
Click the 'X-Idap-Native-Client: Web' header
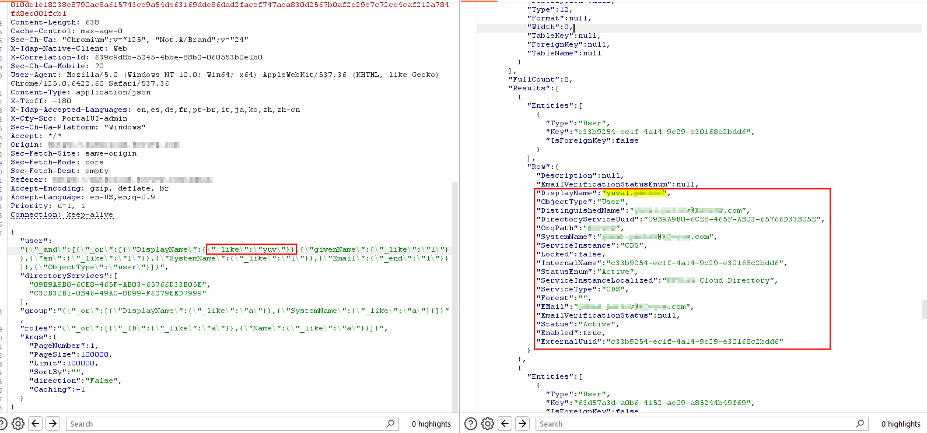click(69, 48)
